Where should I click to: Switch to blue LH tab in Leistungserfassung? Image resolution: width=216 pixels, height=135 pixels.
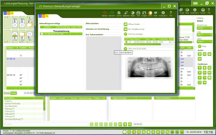tap(5, 13)
